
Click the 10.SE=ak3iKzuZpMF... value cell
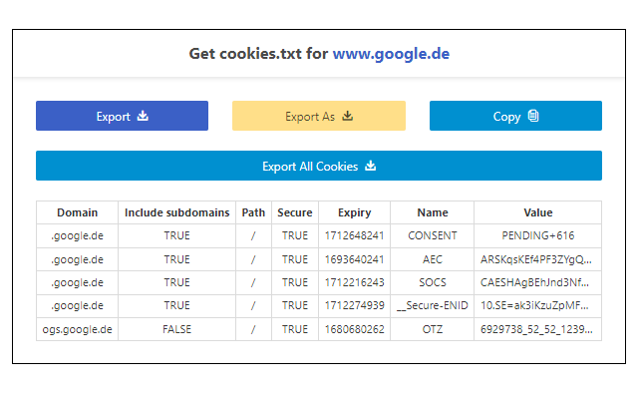pyautogui.click(x=538, y=306)
